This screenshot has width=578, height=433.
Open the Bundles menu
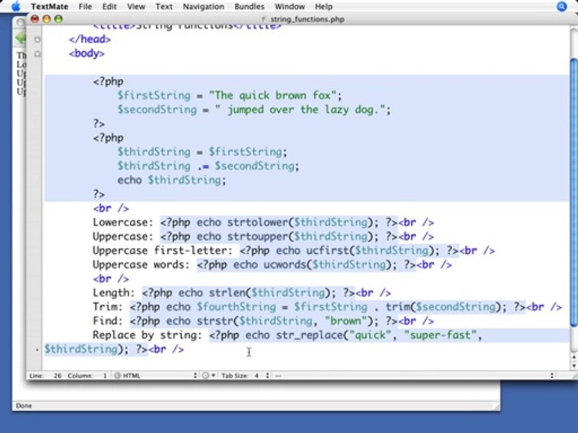click(249, 7)
